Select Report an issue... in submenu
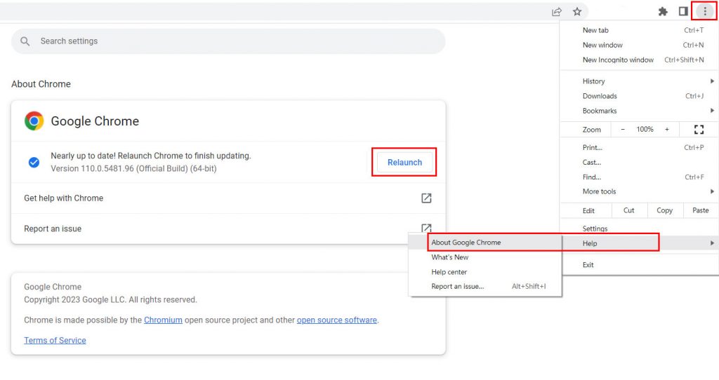This screenshot has width=719, height=380. (485, 286)
